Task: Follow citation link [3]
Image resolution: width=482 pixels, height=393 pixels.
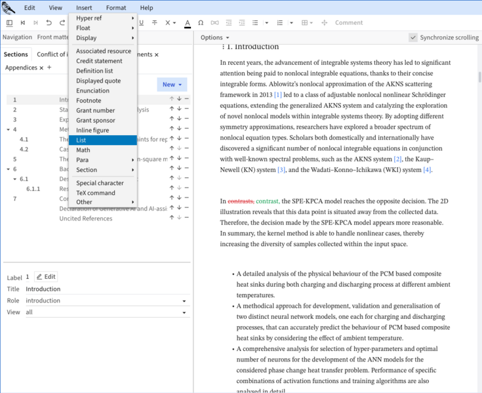Action: tap(281, 170)
